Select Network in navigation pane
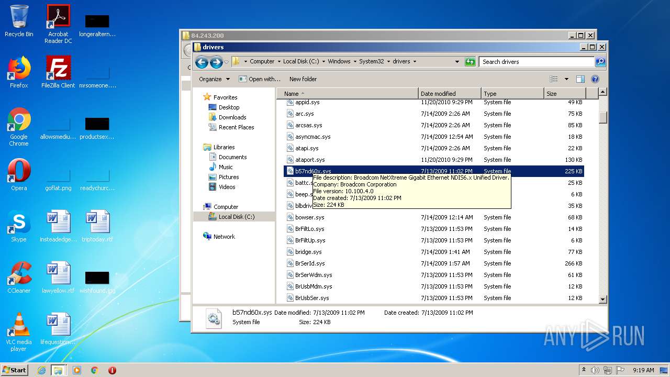This screenshot has height=377, width=670. 224,237
